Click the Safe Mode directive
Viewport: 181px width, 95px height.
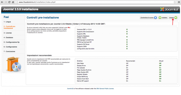pyautogui.click(x=80, y=63)
